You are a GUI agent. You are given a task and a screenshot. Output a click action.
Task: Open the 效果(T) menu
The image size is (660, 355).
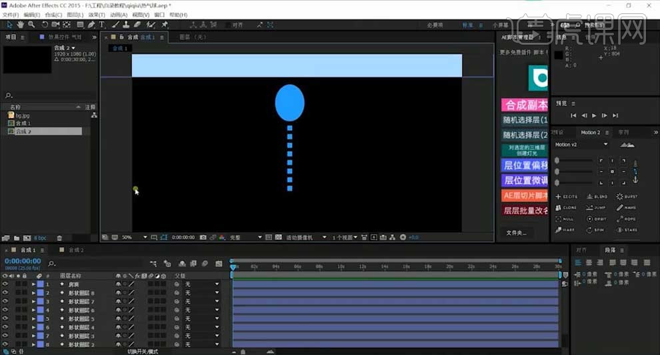[97, 15]
